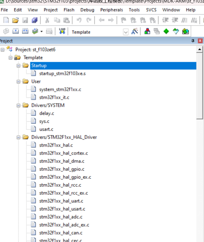Open the Flash menu
The height and width of the screenshot is (242, 204).
[x=69, y=10]
